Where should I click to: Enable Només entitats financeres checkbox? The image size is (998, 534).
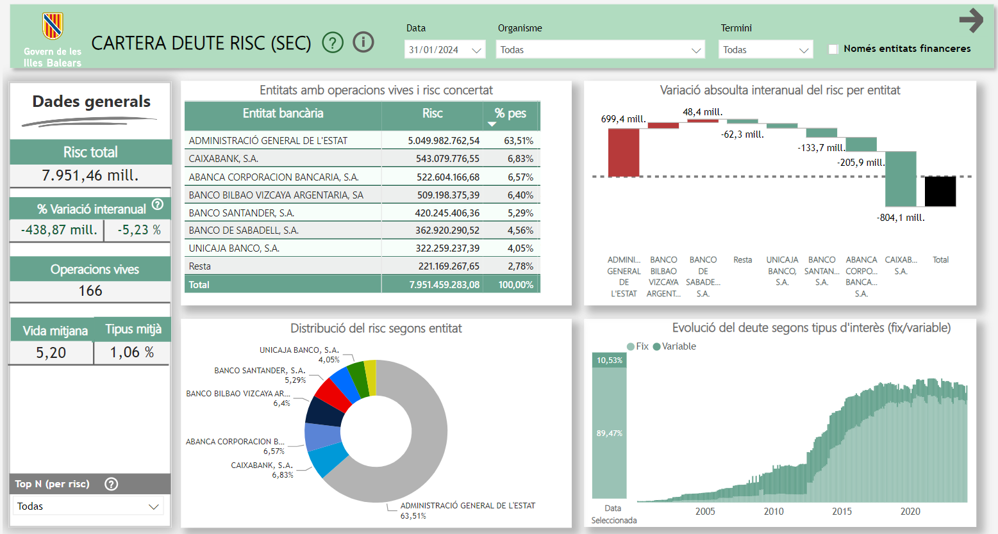point(833,49)
